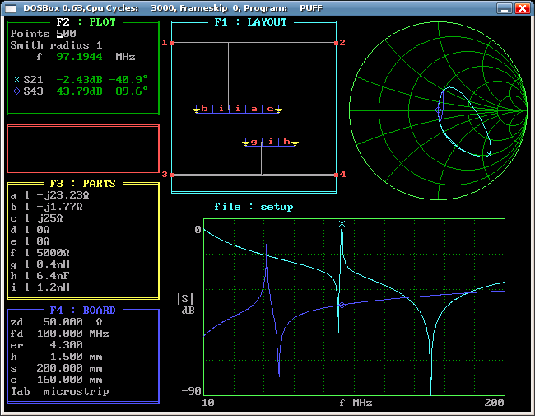Screen dimensions: 535x416
Task: Select component b in upper layout row
Action: click(x=205, y=109)
